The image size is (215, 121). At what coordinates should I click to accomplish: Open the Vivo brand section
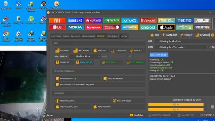[130, 21]
